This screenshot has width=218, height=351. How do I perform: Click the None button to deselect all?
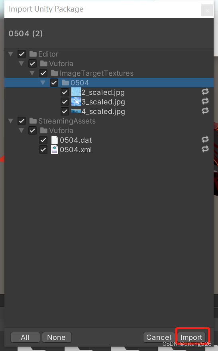(x=57, y=337)
